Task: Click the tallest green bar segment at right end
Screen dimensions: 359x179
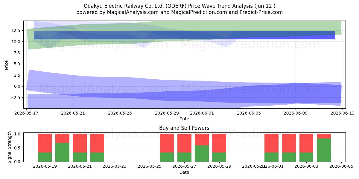Action: 324,150
